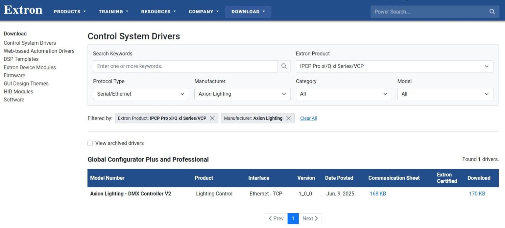The image size is (505, 228).
Task: Toggle View archived drivers checkbox
Action: click(90, 143)
